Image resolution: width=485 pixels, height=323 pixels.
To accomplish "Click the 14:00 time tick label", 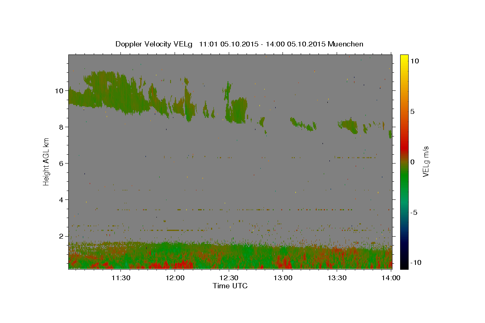I will (391, 278).
